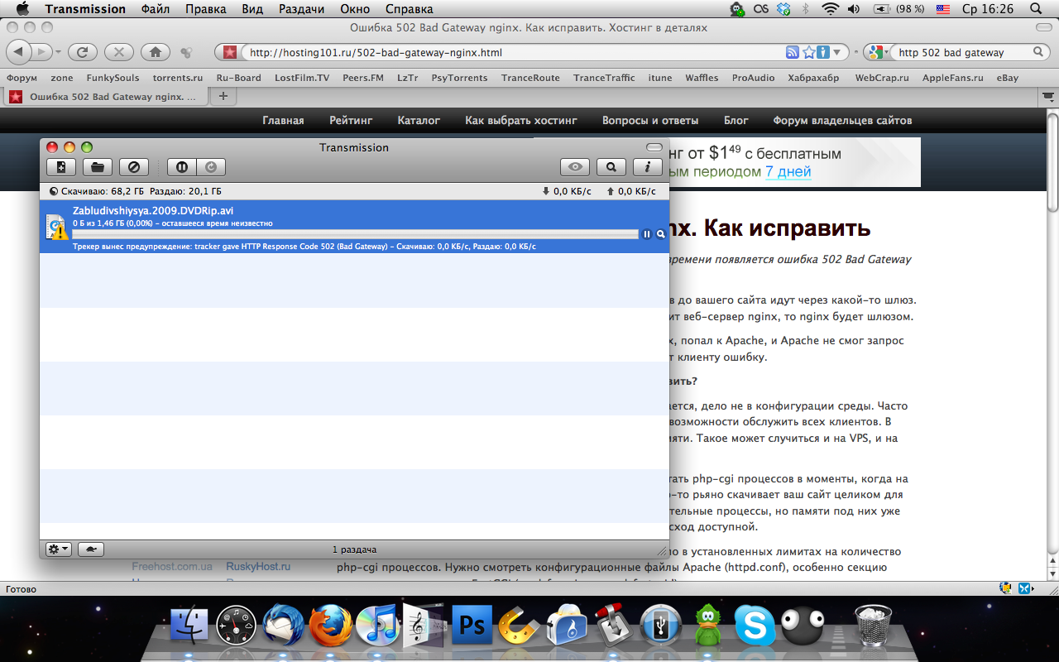Toggle turtle speed limit mode
Screen dimensions: 1059x662
click(91, 549)
